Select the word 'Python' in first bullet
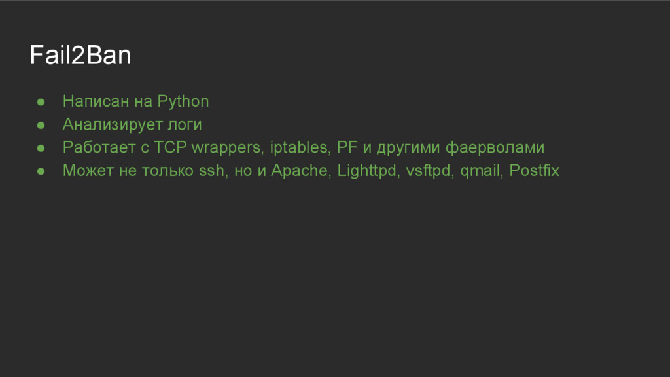 point(183,102)
